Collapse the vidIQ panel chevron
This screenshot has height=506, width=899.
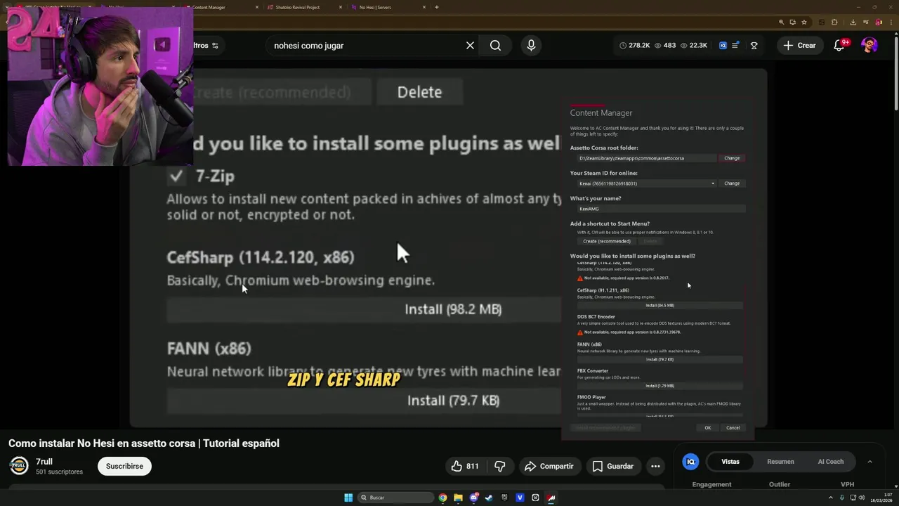pos(870,462)
